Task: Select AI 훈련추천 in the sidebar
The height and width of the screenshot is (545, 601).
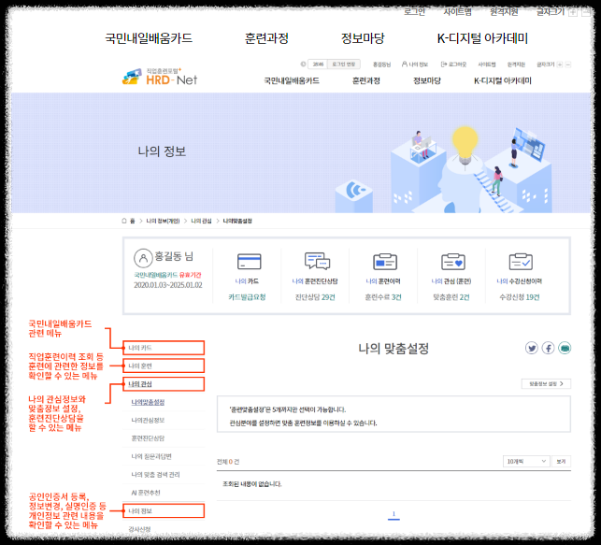Action: point(146,493)
